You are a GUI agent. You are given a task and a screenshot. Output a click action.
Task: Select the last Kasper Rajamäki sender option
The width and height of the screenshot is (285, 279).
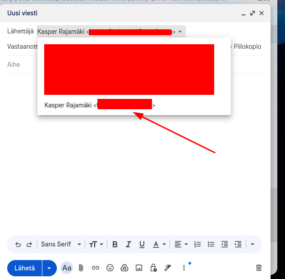pos(99,105)
